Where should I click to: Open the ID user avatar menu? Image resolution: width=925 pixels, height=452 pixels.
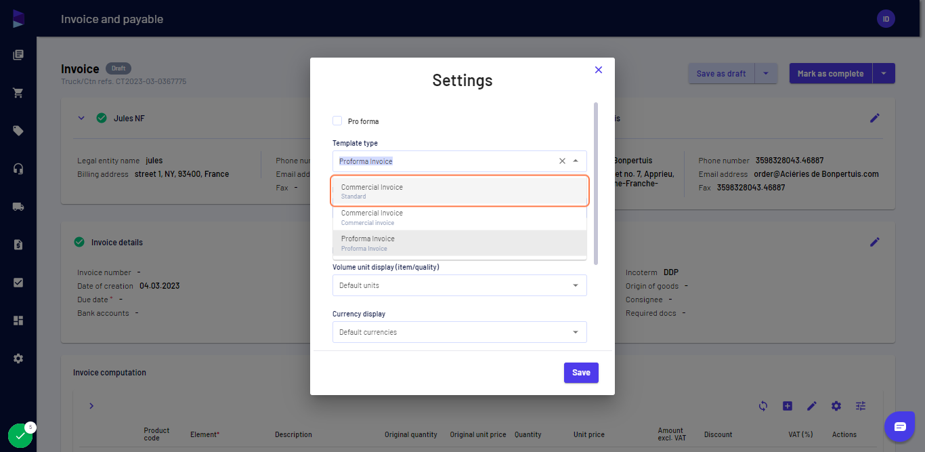[x=886, y=19]
